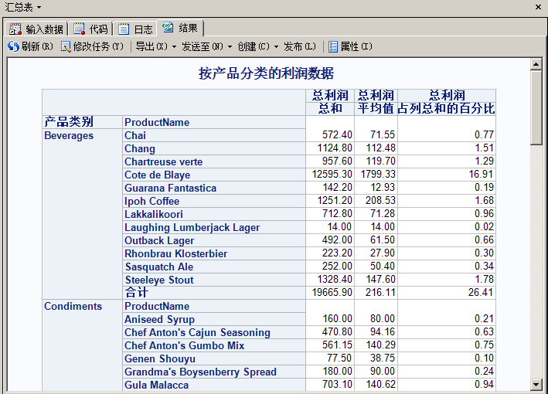Click the 输入数据 tab icon
Image resolution: width=548 pixels, height=394 pixels.
click(x=15, y=29)
